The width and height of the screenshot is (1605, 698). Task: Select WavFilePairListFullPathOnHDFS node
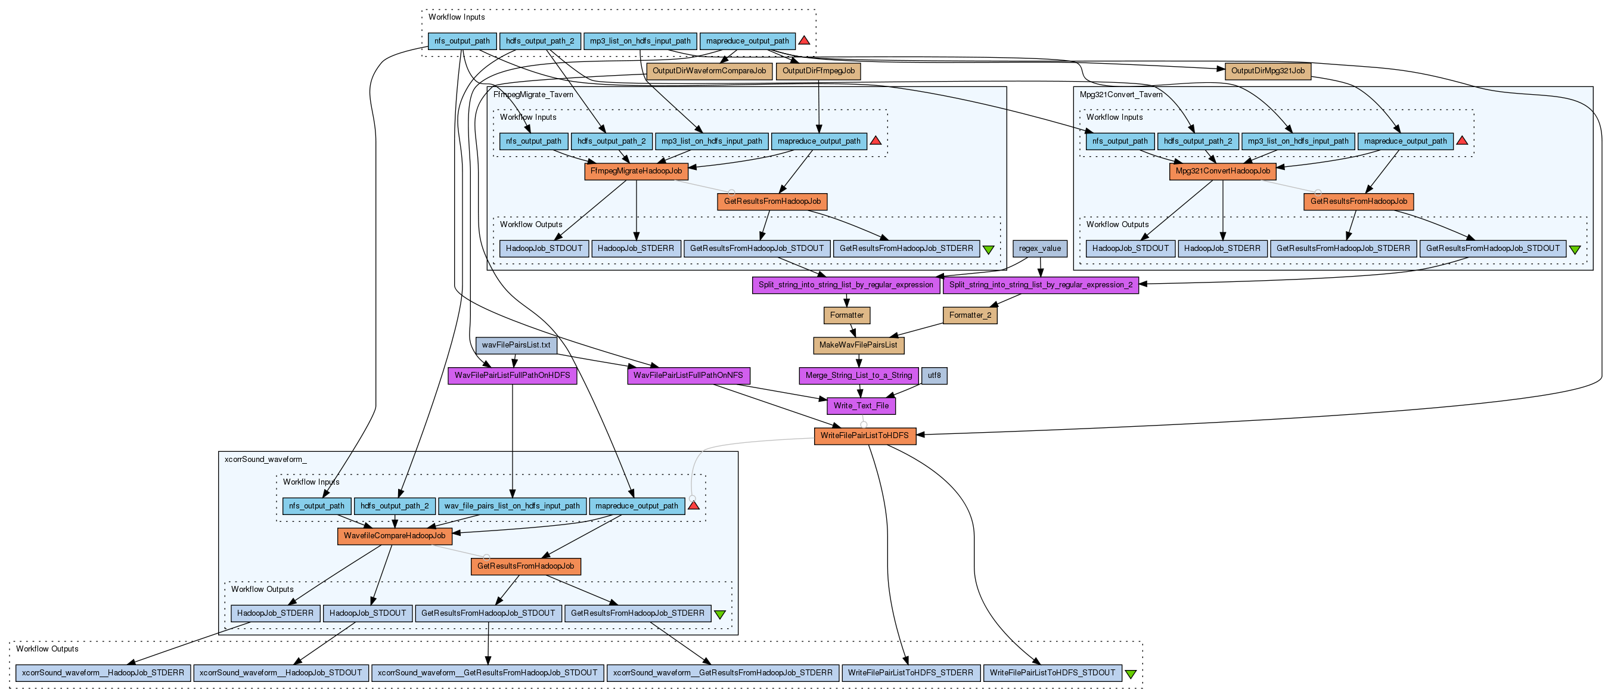[x=511, y=376]
